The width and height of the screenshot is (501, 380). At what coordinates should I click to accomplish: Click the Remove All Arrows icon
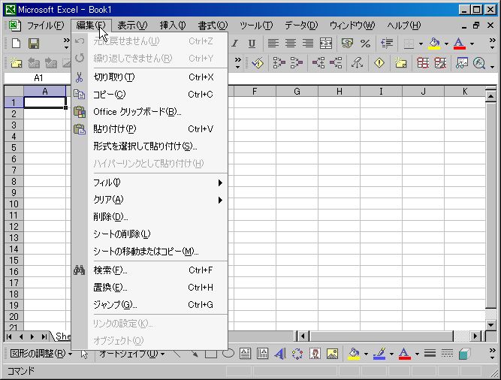[x=358, y=63]
